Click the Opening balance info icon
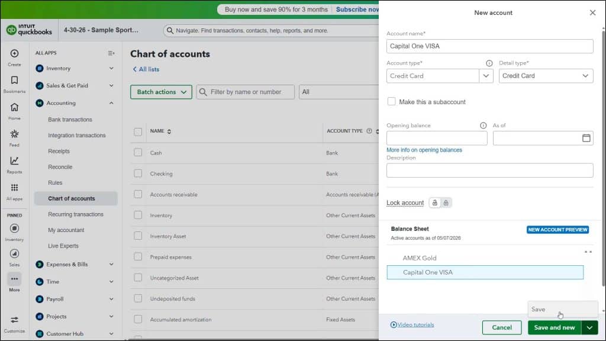 click(x=483, y=126)
